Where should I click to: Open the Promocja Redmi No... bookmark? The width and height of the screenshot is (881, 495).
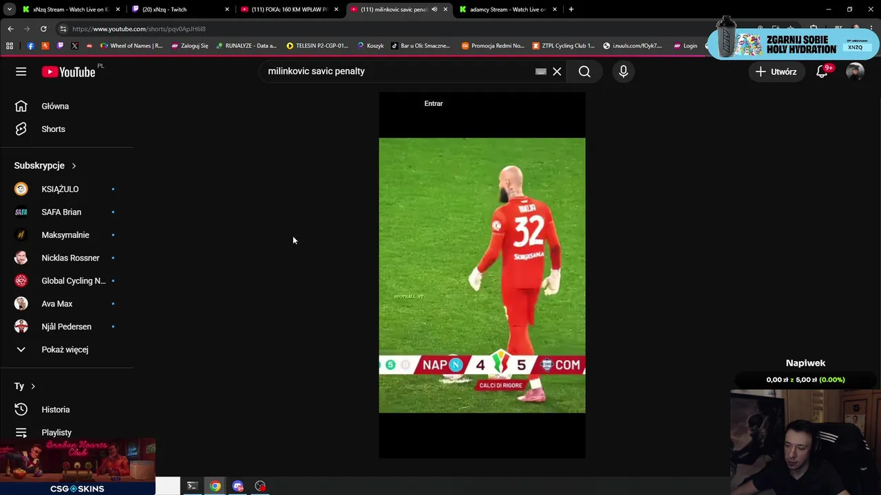click(x=492, y=46)
